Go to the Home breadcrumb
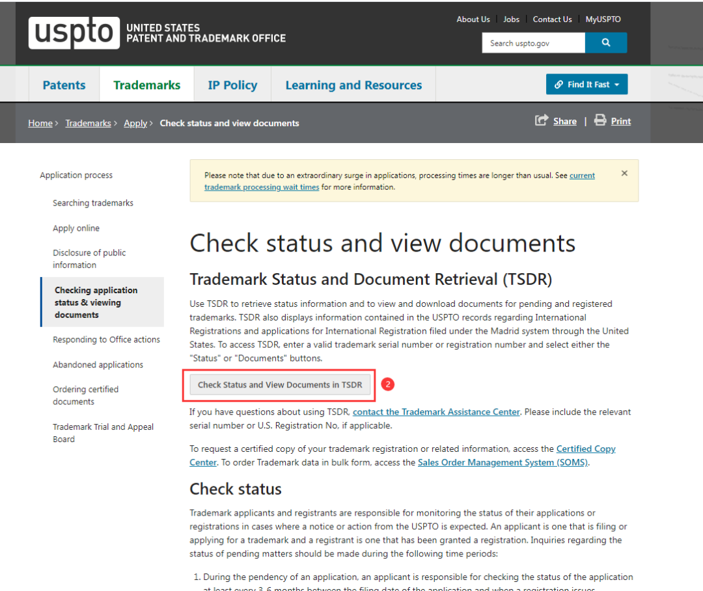The width and height of the screenshot is (703, 591). (x=40, y=123)
